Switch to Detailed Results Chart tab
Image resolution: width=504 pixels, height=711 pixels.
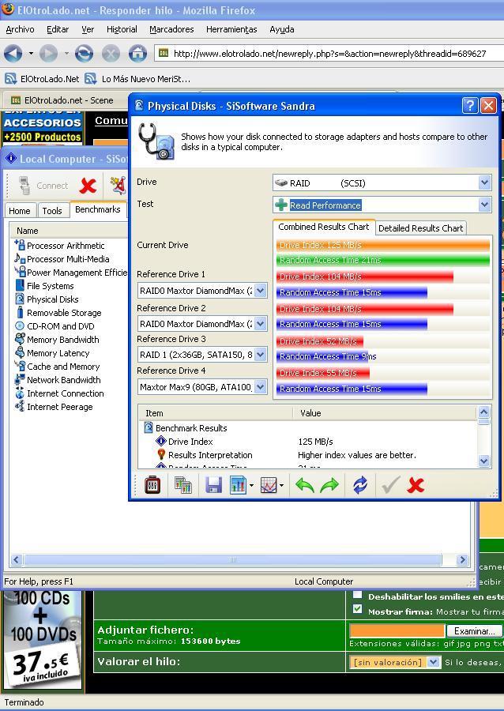tap(420, 228)
